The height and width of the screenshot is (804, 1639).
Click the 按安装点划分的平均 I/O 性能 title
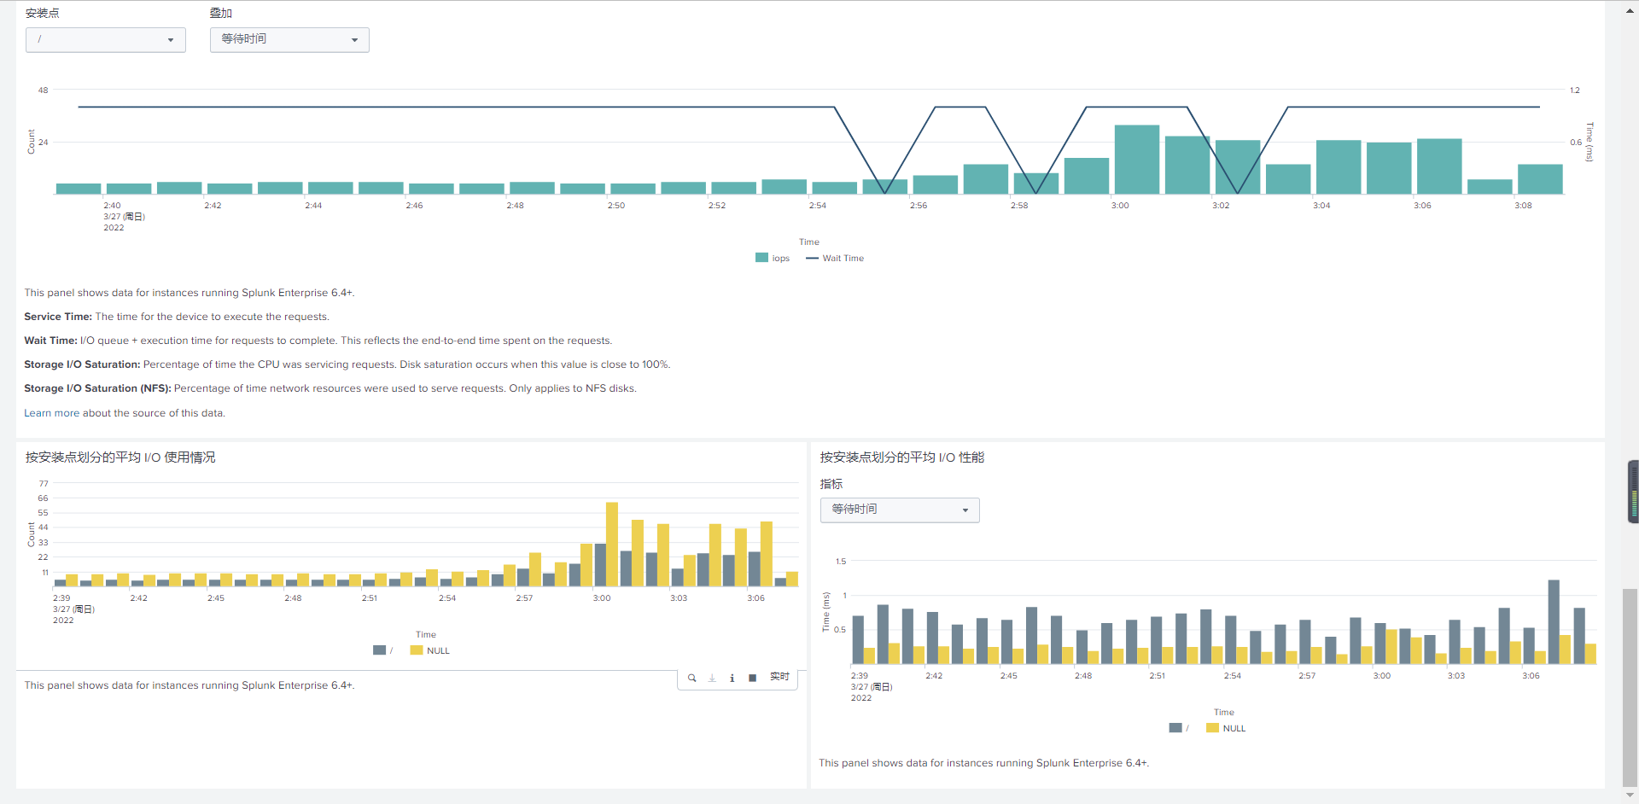click(902, 457)
